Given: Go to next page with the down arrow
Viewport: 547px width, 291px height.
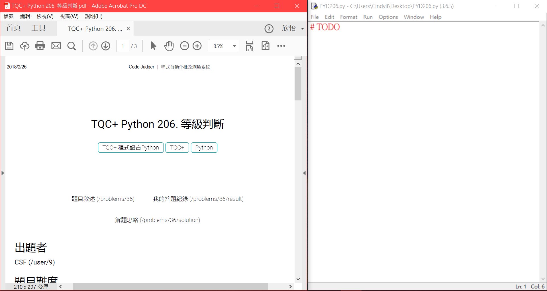Looking at the screenshot, I should (x=106, y=46).
